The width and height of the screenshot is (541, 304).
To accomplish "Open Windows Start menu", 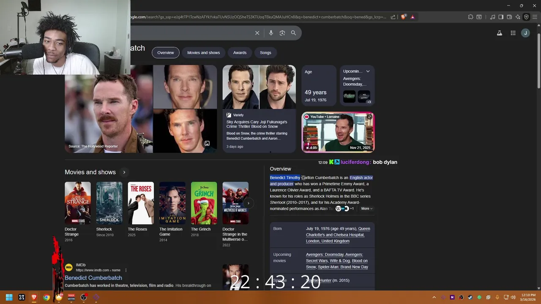I will coord(9,297).
